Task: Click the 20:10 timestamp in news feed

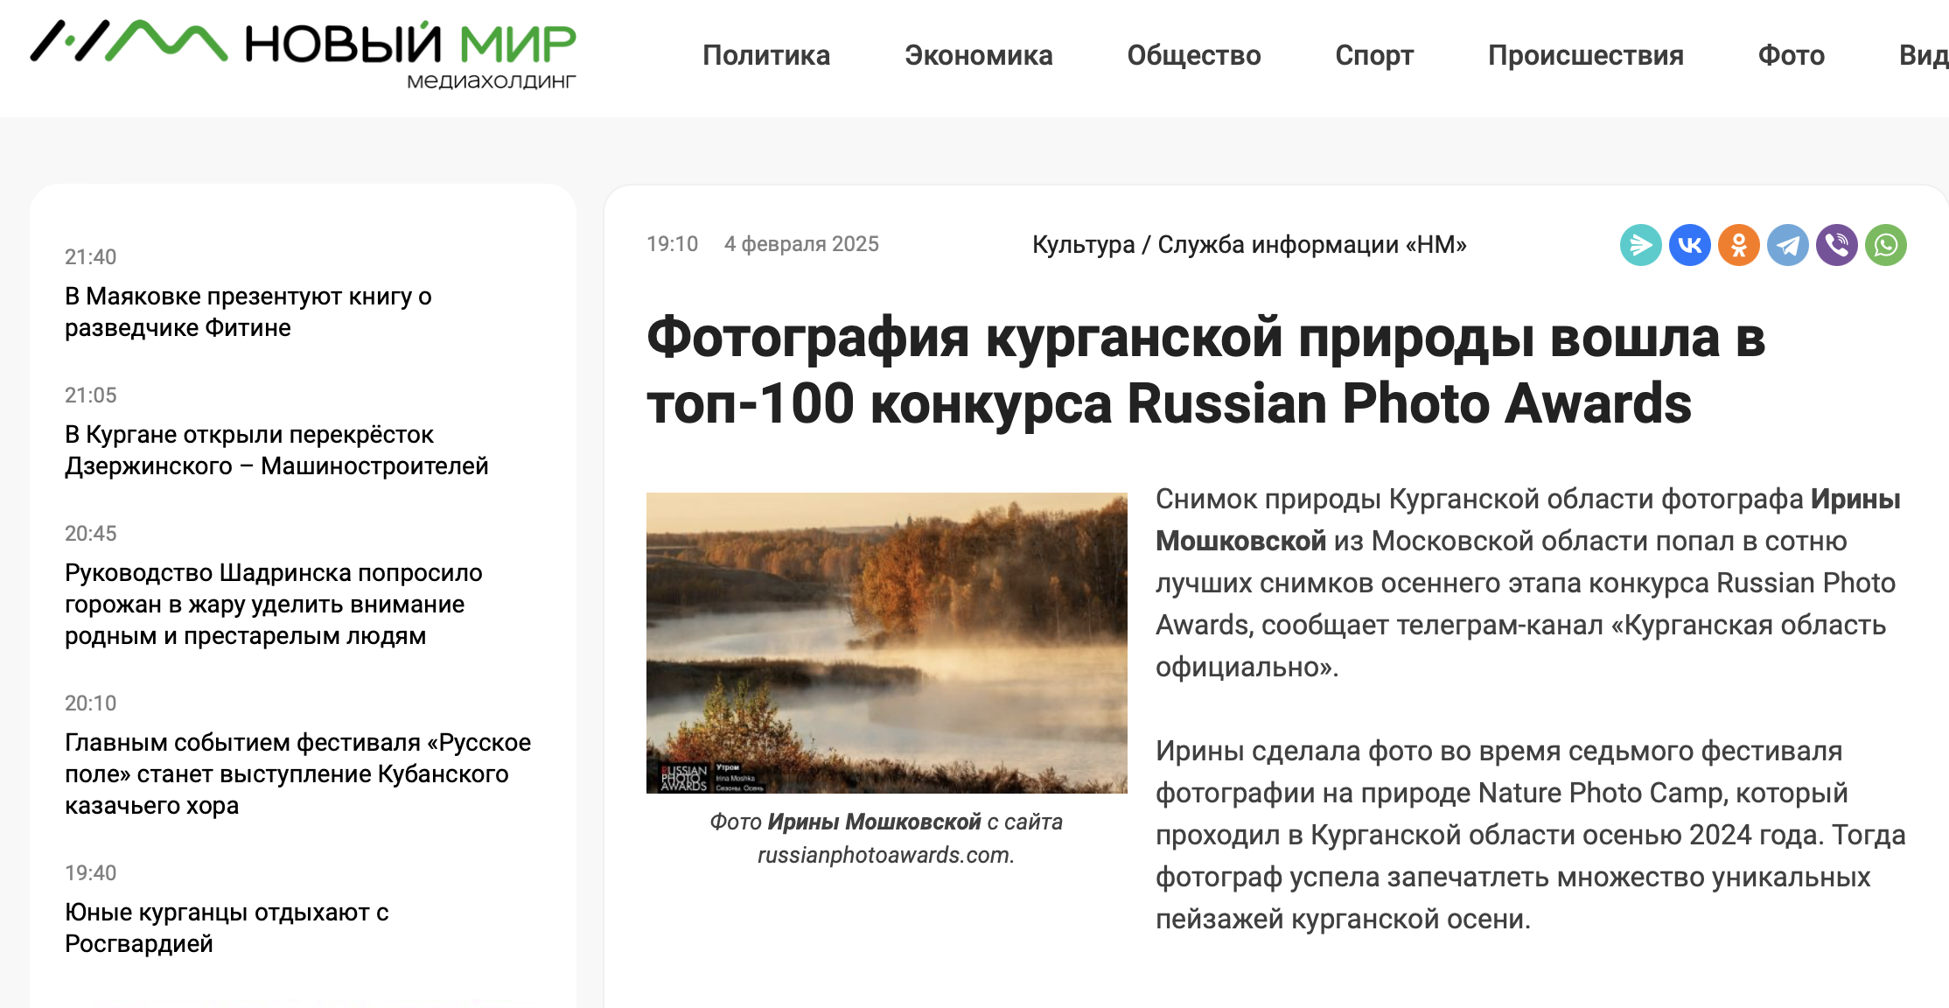Action: coord(90,703)
